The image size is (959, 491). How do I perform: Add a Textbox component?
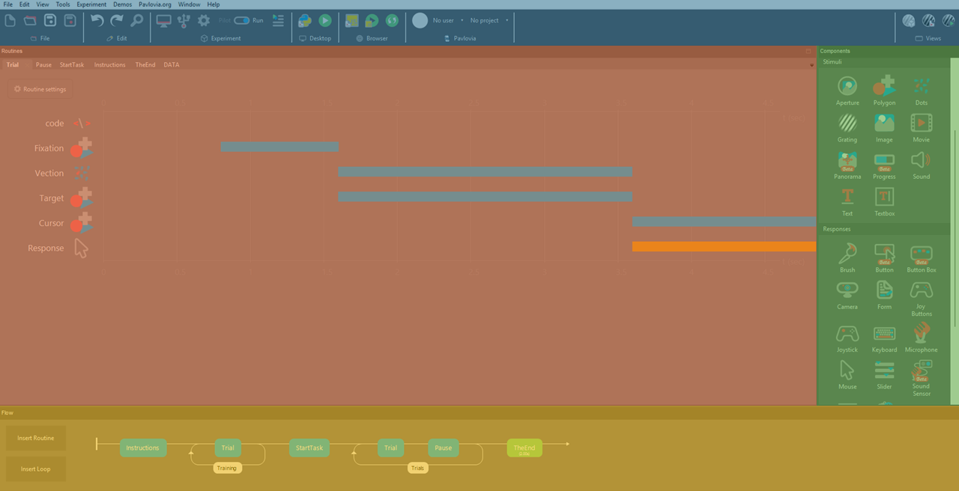[884, 201]
